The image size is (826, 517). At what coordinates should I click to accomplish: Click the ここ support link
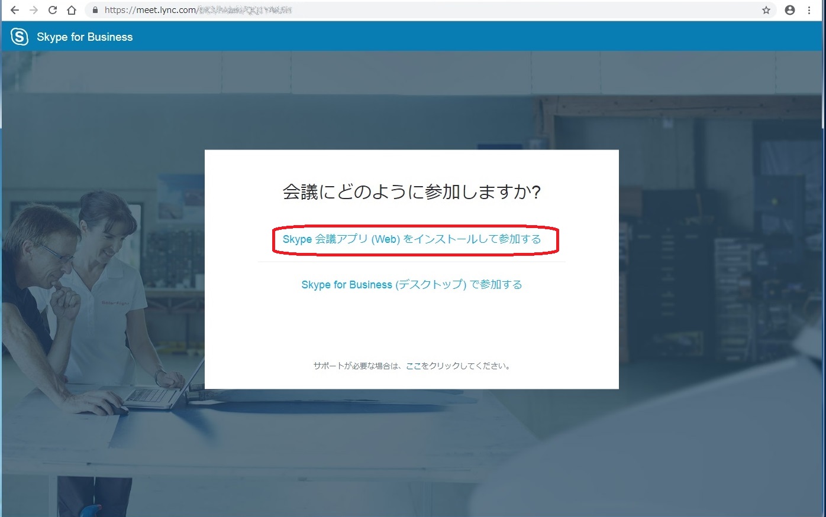(x=414, y=366)
